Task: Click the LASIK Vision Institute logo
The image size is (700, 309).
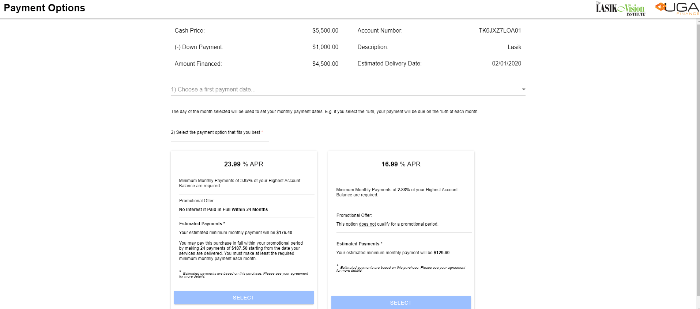Action: tap(621, 8)
